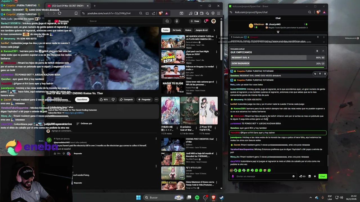Screen dimensions: 360x202
Task: Open Brave playlist music icon
Action: (191, 13)
